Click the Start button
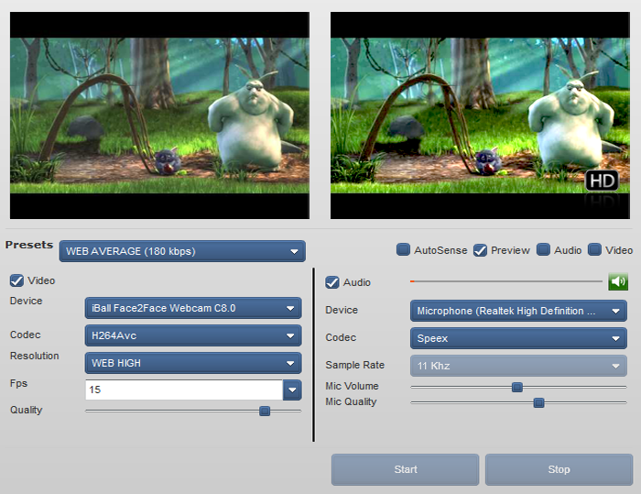Viewport: 641px width, 494px height. tap(405, 469)
